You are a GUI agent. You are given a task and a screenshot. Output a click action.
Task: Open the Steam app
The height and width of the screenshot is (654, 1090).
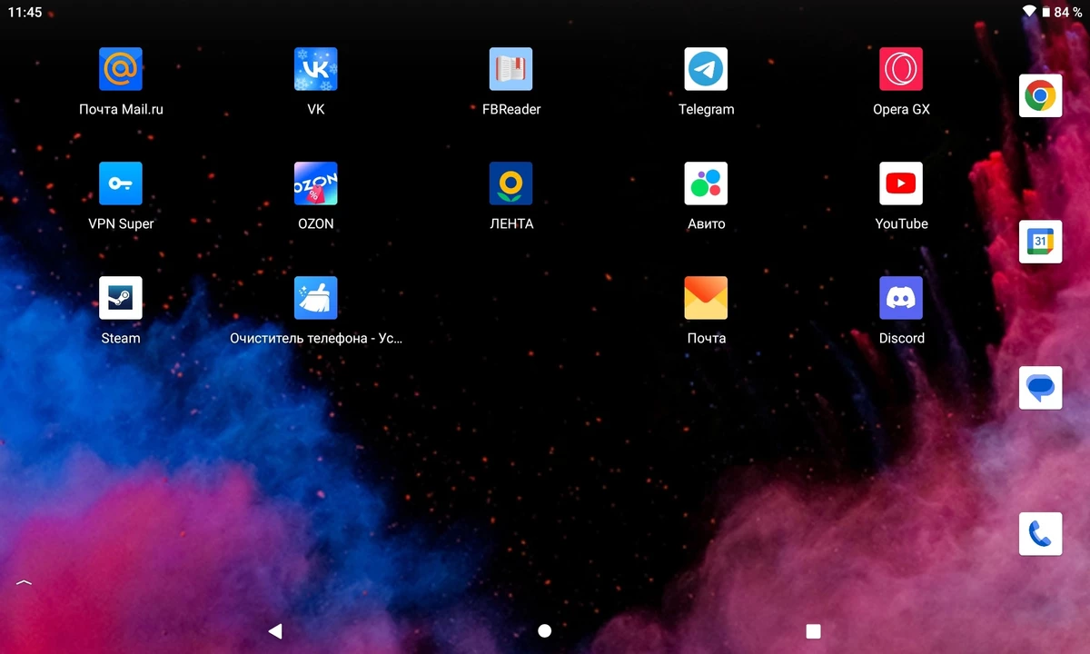pyautogui.click(x=121, y=299)
